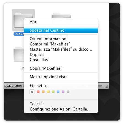Select Masterizza "Makefiles" su disco
The height and width of the screenshot is (124, 124).
pyautogui.click(x=61, y=49)
